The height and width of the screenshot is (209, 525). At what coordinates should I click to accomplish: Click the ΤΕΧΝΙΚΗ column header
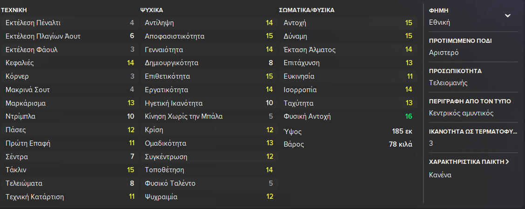click(x=17, y=9)
